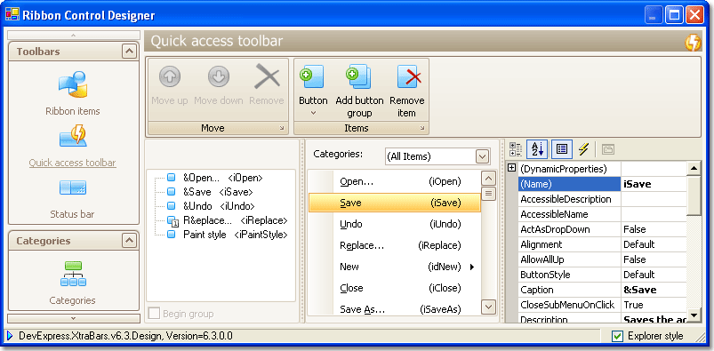Click the Add button group icon

[x=359, y=76]
